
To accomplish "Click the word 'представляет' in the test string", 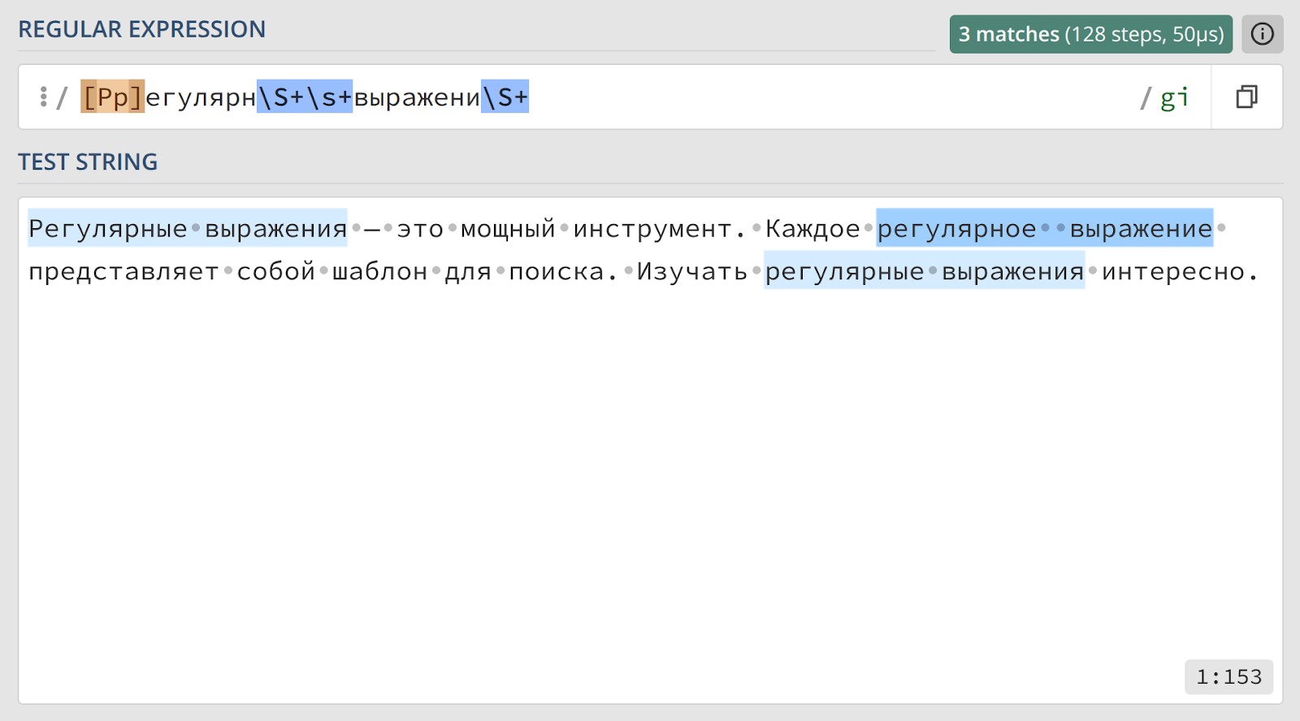I will [x=123, y=271].
